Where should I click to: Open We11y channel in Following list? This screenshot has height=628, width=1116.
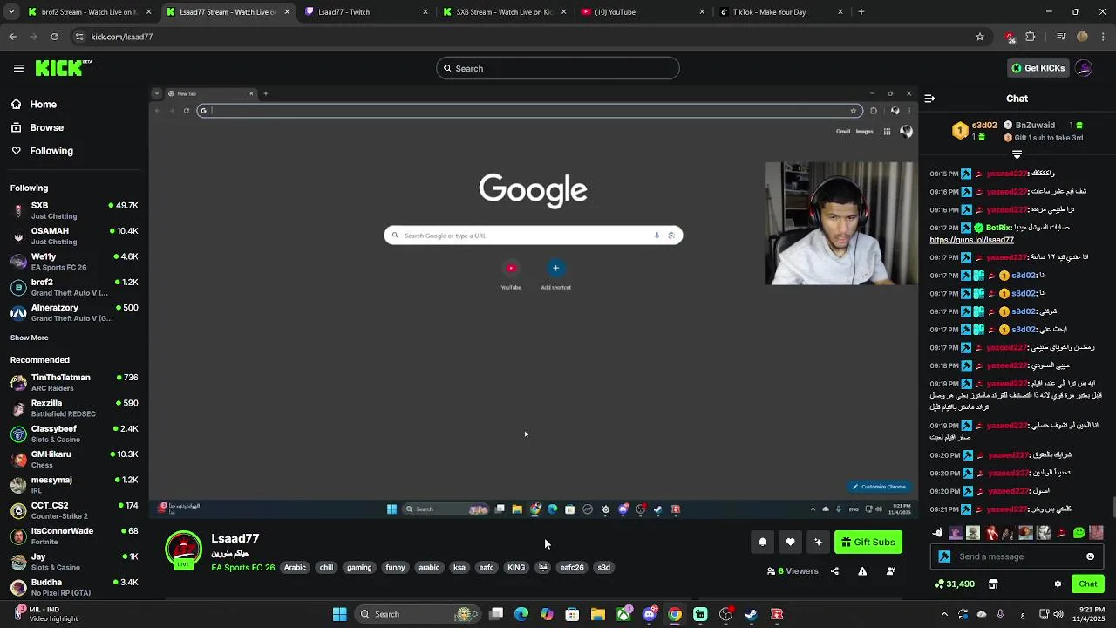pyautogui.click(x=74, y=262)
